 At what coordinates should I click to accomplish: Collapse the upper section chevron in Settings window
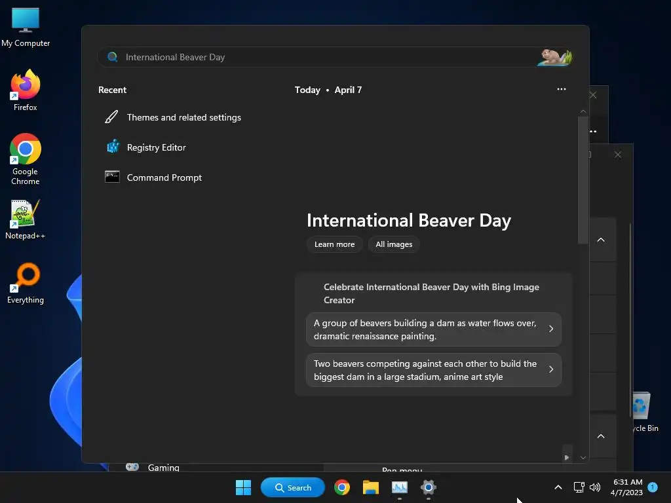coord(601,240)
